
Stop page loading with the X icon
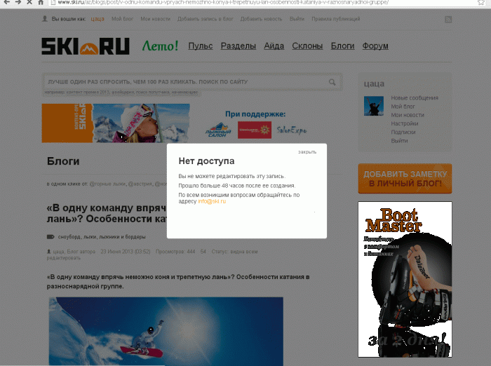tap(29, 2)
